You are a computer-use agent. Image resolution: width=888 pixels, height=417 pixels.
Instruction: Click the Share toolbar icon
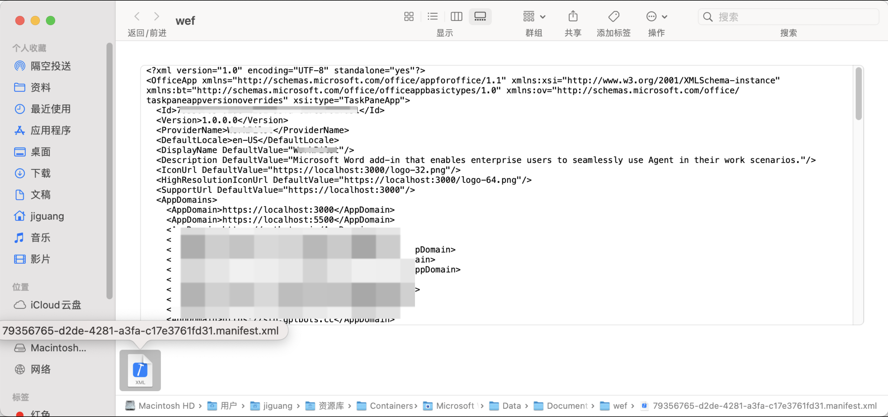click(573, 16)
